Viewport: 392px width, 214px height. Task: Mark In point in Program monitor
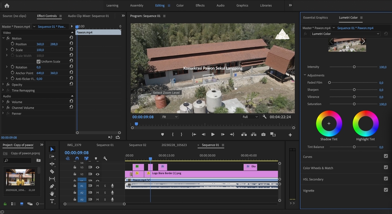[x=173, y=134]
